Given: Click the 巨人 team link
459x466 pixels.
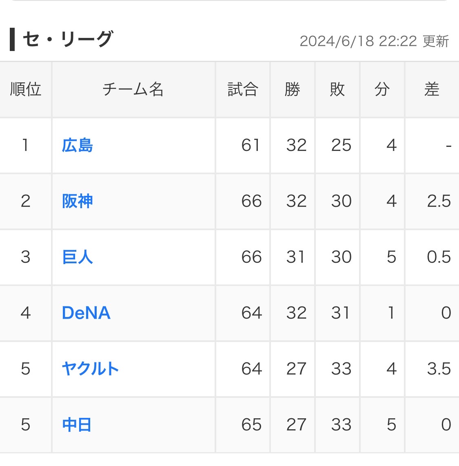Looking at the screenshot, I should (x=78, y=257).
